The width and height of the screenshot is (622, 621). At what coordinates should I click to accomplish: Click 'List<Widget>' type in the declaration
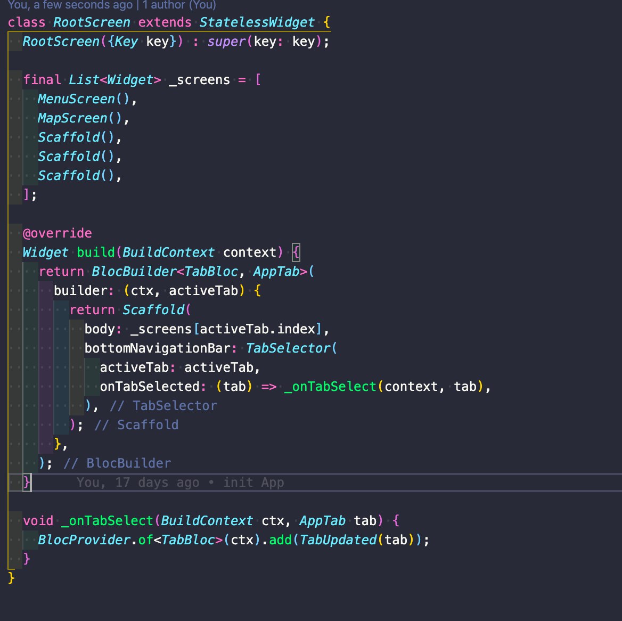tap(114, 80)
